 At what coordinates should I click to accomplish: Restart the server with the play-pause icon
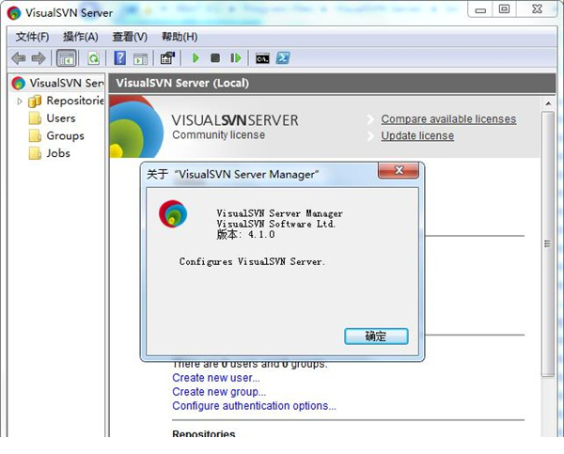[x=236, y=58]
